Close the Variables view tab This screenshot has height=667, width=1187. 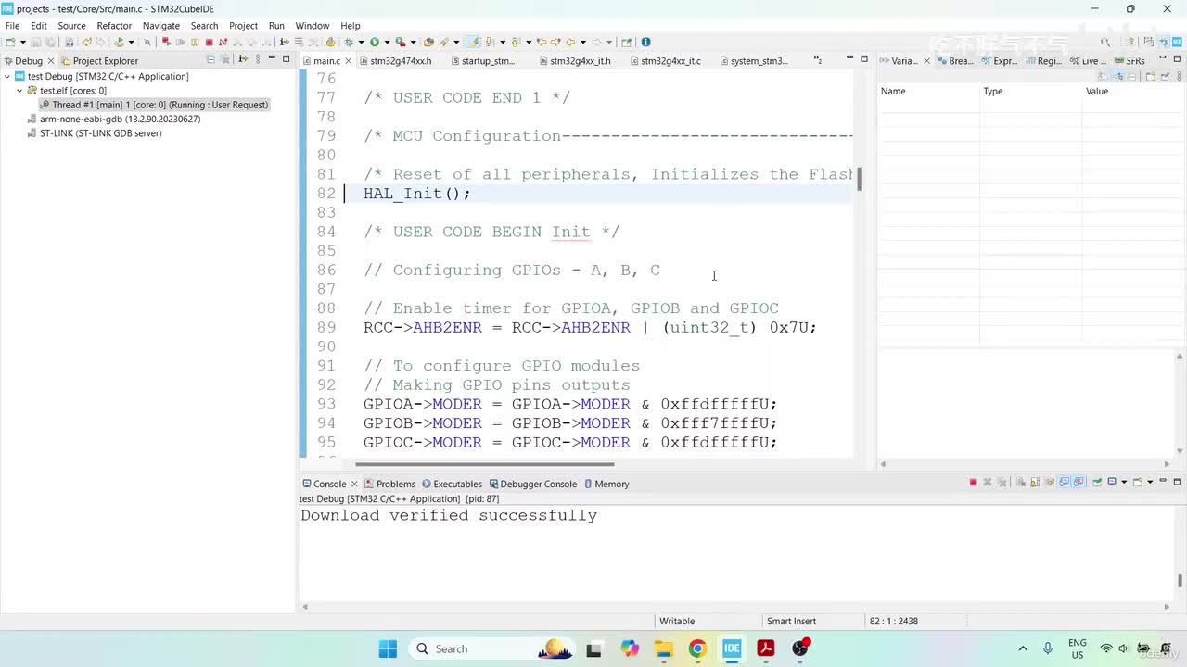926,61
